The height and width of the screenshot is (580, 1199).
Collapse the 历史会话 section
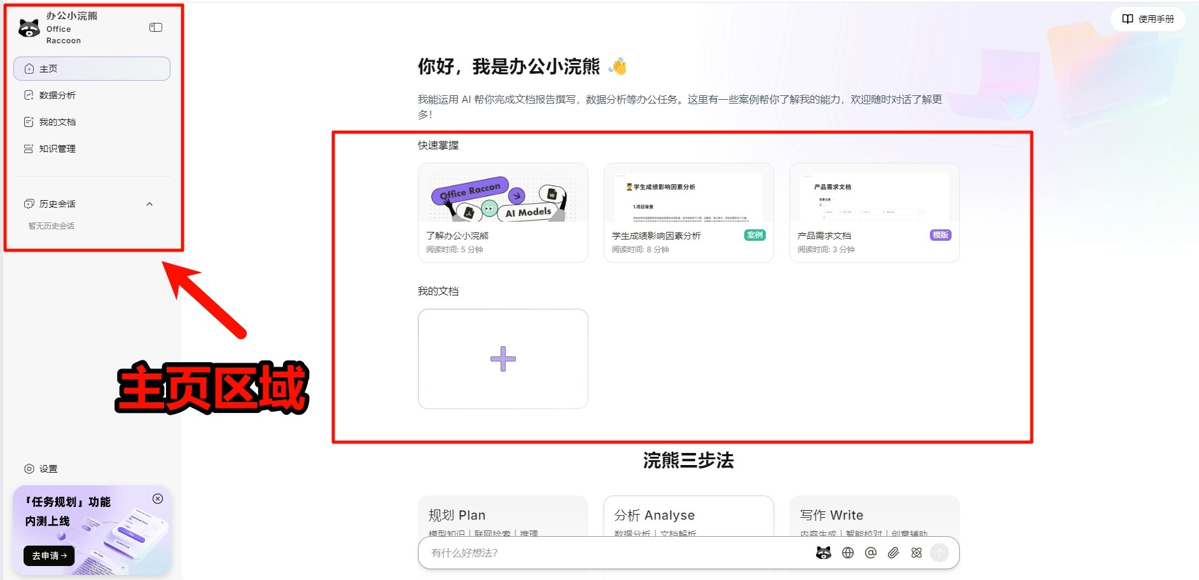150,204
